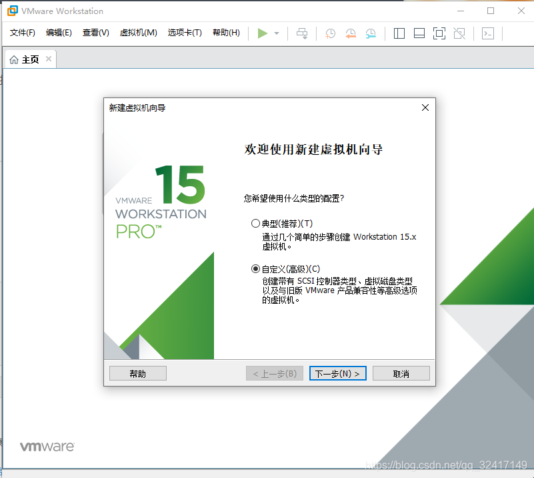Open the 选项卡(T) menu
The height and width of the screenshot is (478, 534).
pyautogui.click(x=185, y=33)
